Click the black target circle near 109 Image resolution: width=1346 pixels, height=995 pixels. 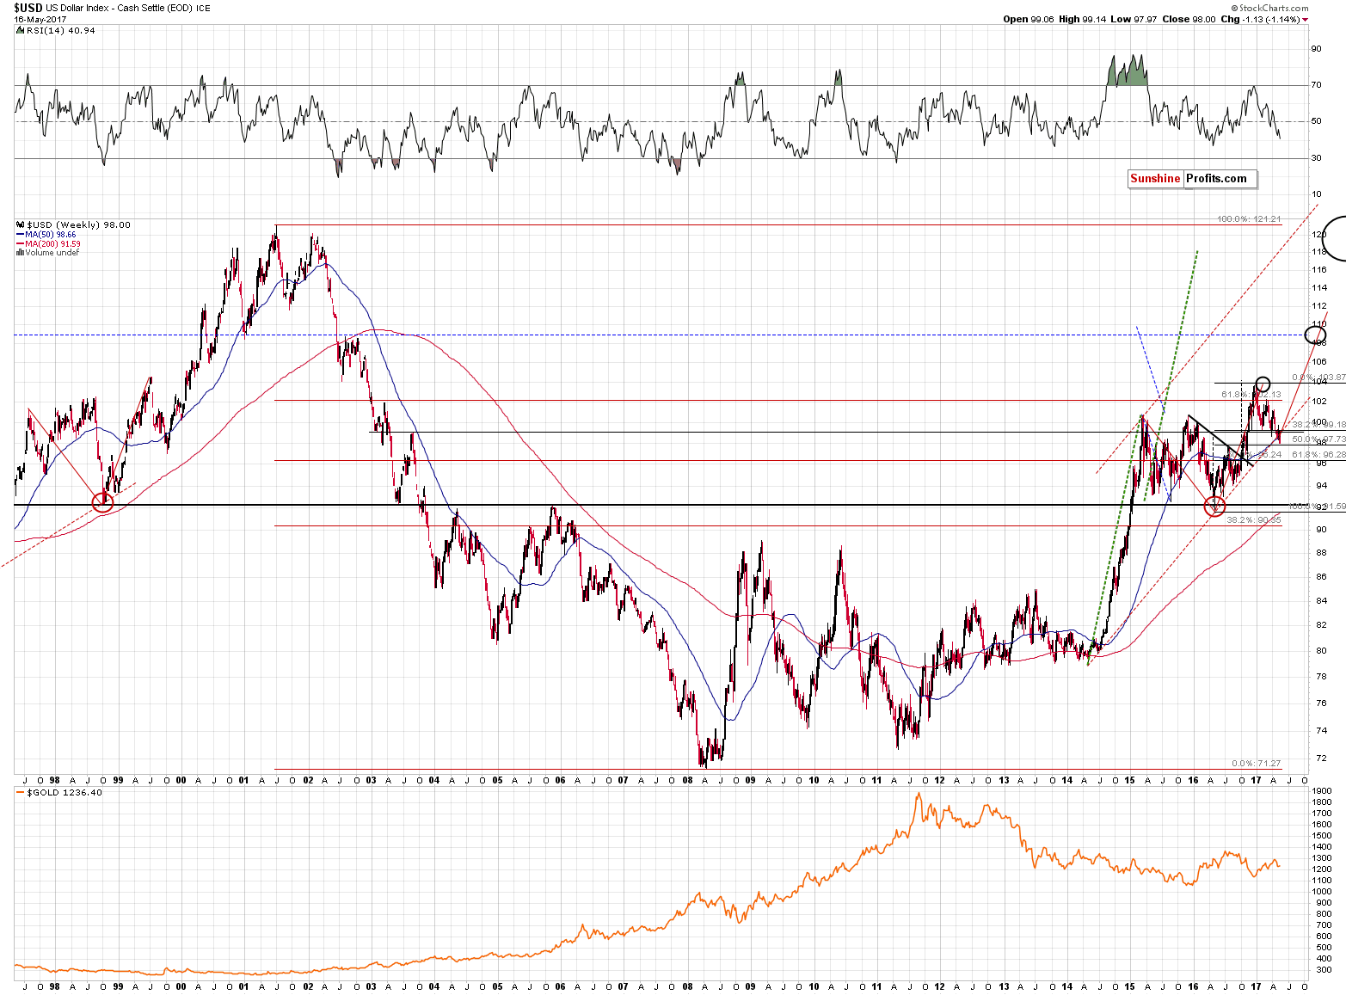(1315, 335)
